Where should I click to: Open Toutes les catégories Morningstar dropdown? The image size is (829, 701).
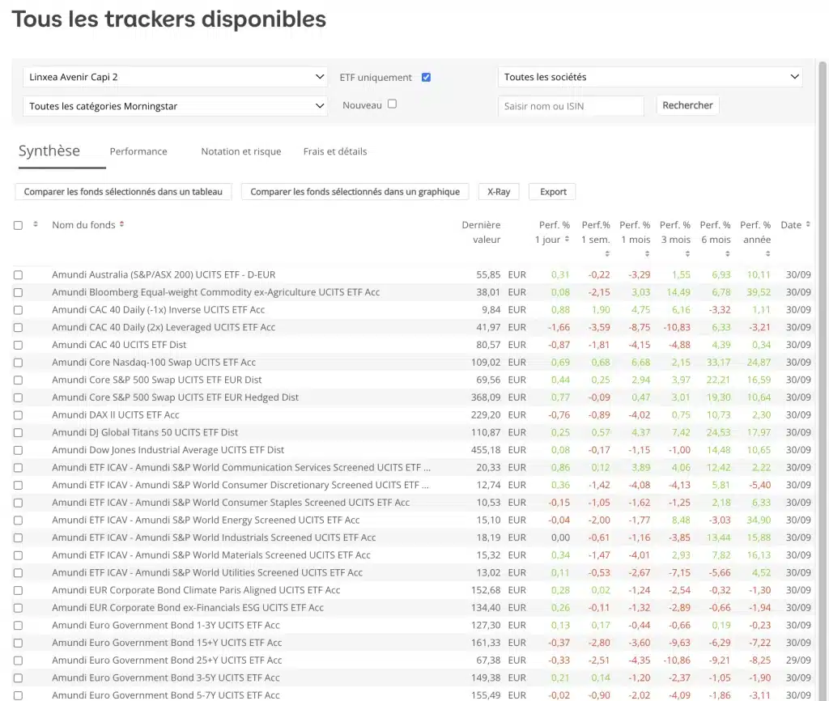coord(175,106)
